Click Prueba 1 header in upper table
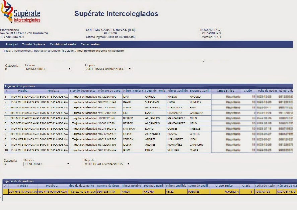Viewport: 297px width, 210px height. [24, 91]
